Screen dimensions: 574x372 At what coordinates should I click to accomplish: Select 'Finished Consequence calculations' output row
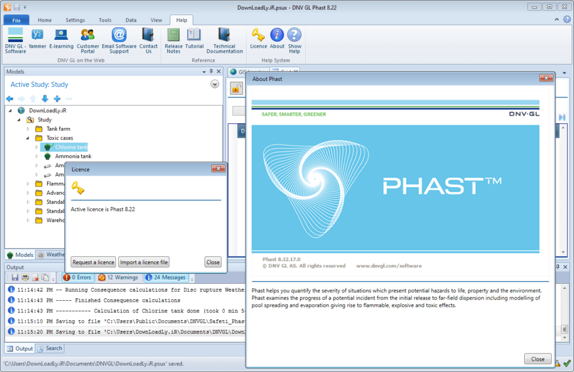point(124,300)
